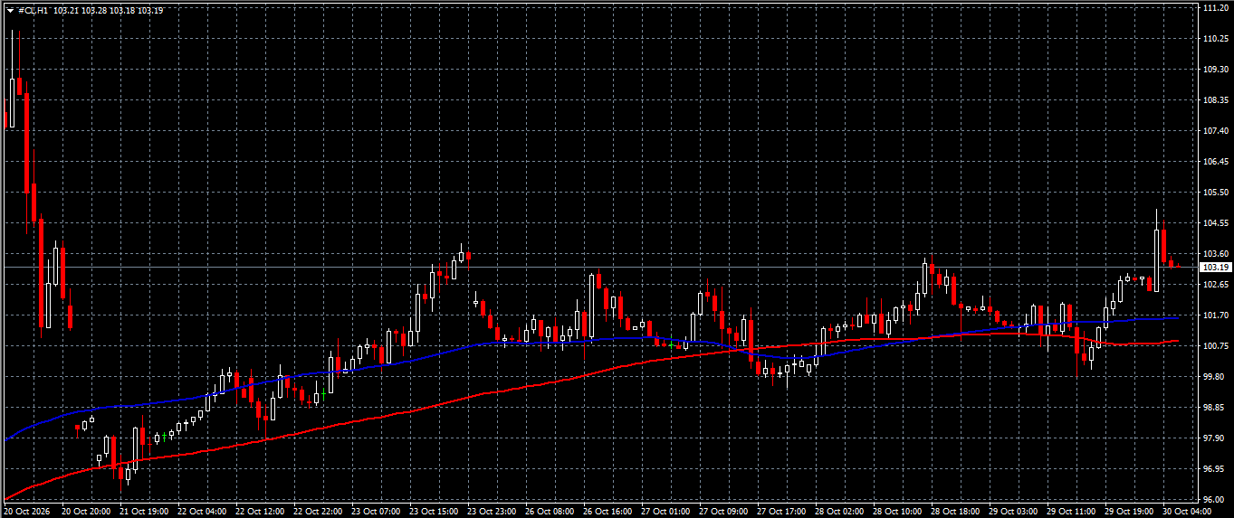Click the 21 Oct 19:00 time label
The width and height of the screenshot is (1234, 518).
point(145,511)
